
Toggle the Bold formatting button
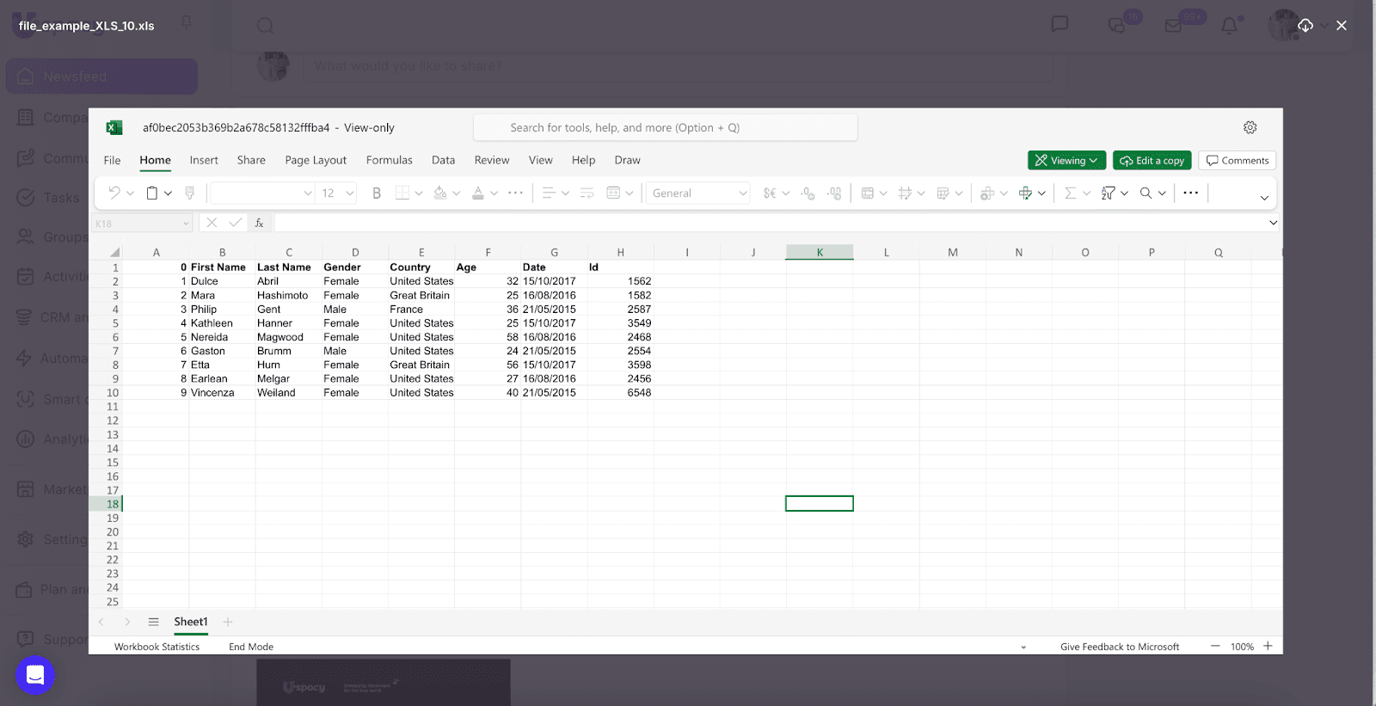pos(376,193)
